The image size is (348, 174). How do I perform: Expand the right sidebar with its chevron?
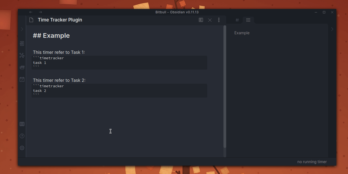coord(332,29)
